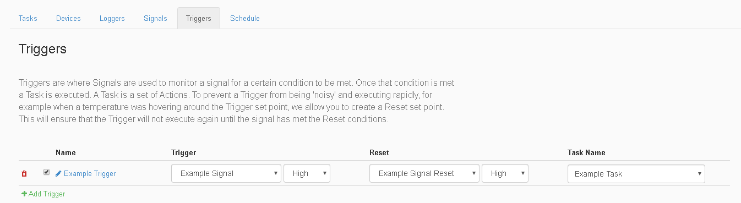Open the Example Signal Reset dropdown

424,173
